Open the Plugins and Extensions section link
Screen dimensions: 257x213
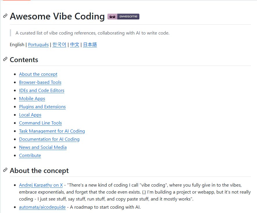42,107
